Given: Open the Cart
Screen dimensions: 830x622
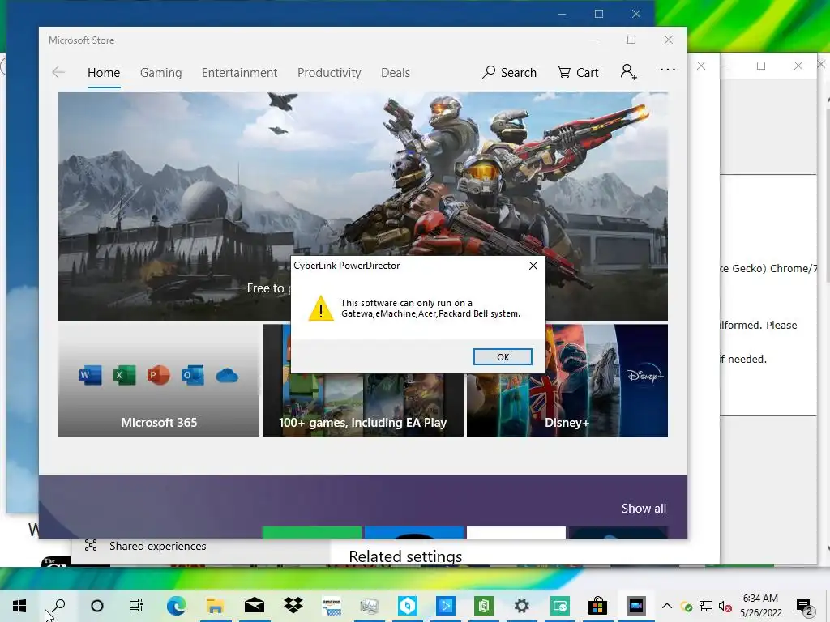Looking at the screenshot, I should point(578,72).
